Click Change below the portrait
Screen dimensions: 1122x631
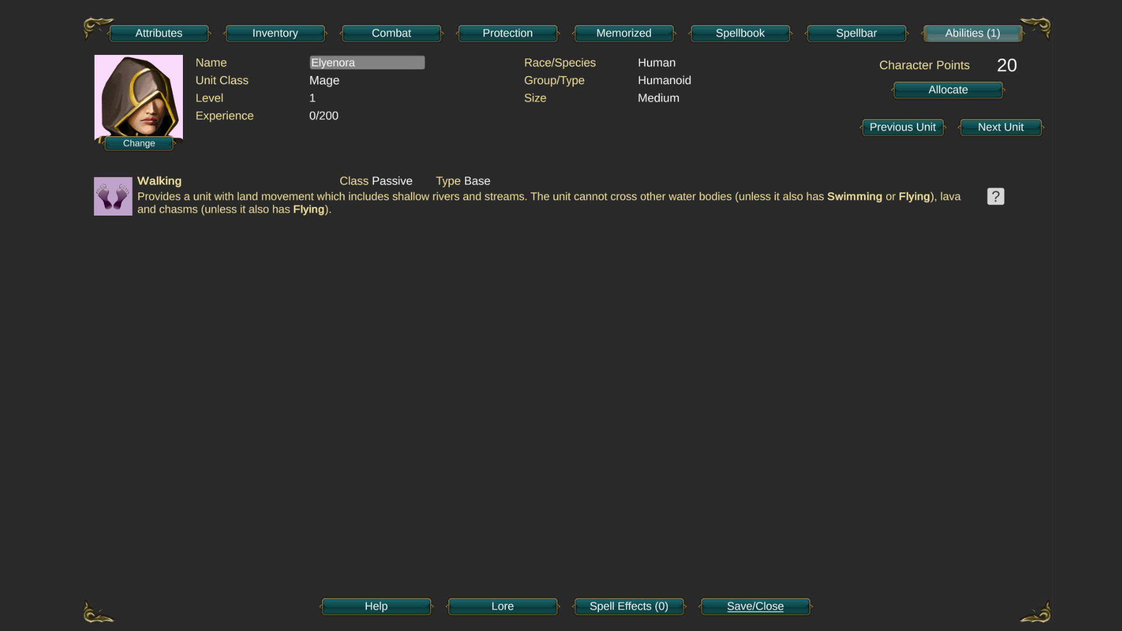(x=138, y=143)
